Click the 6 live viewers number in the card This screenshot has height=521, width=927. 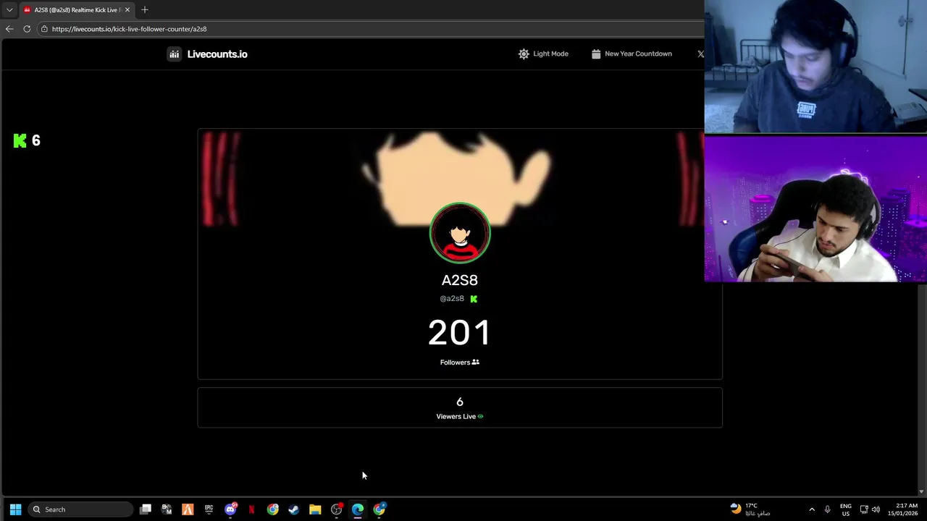[460, 402]
